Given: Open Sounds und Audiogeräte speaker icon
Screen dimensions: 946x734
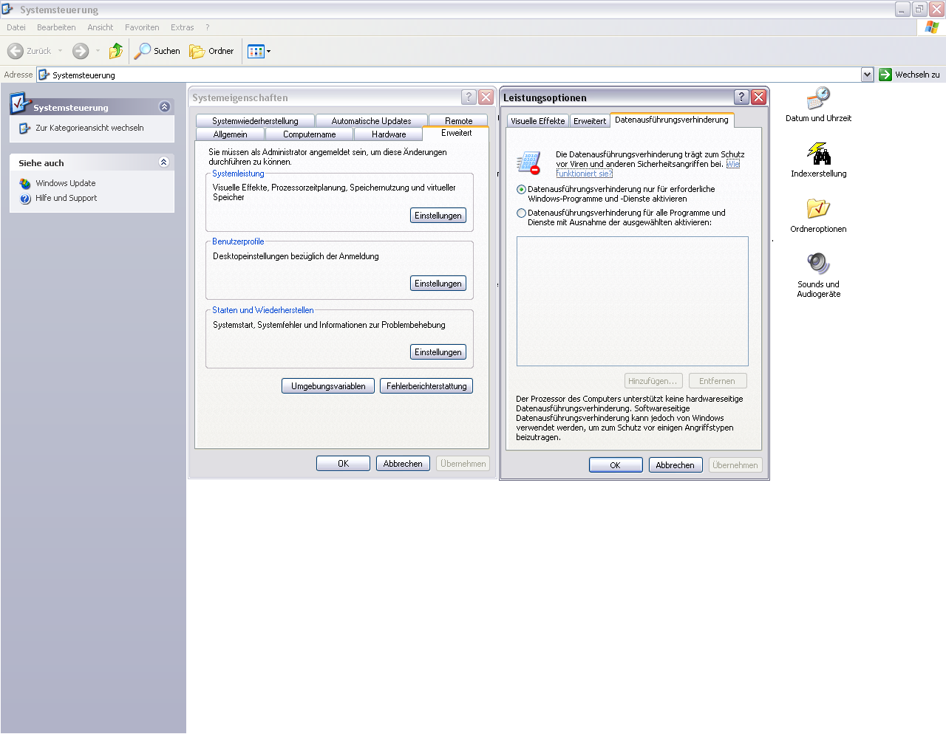Looking at the screenshot, I should coord(818,264).
